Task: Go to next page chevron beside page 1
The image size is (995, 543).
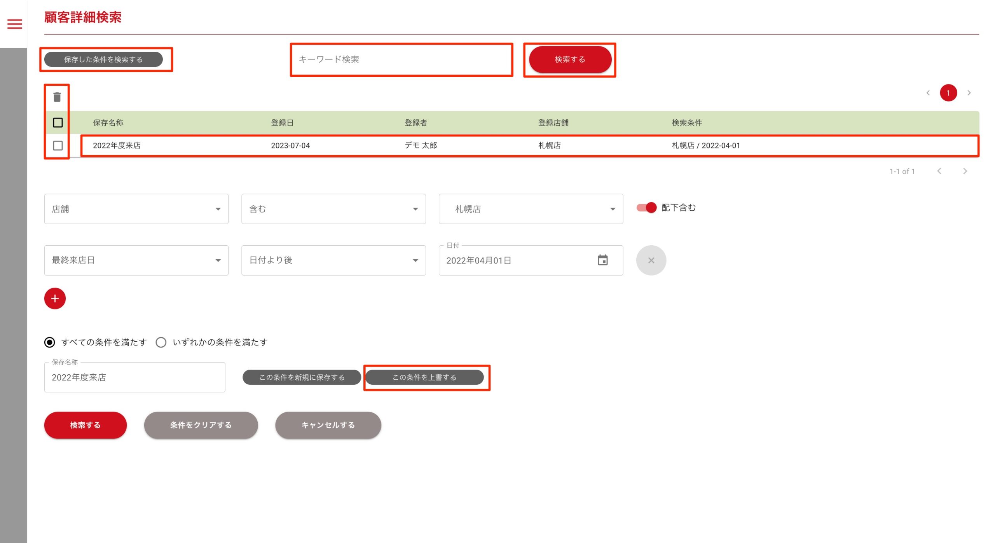Action: pyautogui.click(x=969, y=93)
